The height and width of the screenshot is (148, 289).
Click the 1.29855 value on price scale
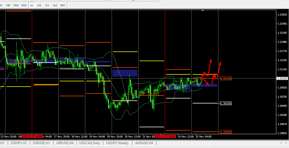coord(282,133)
